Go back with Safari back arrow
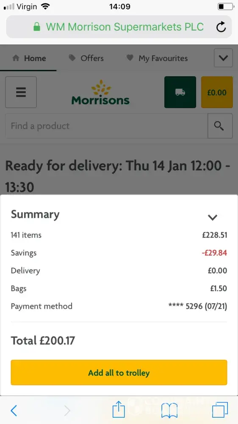The height and width of the screenshot is (424, 238). [x=14, y=410]
